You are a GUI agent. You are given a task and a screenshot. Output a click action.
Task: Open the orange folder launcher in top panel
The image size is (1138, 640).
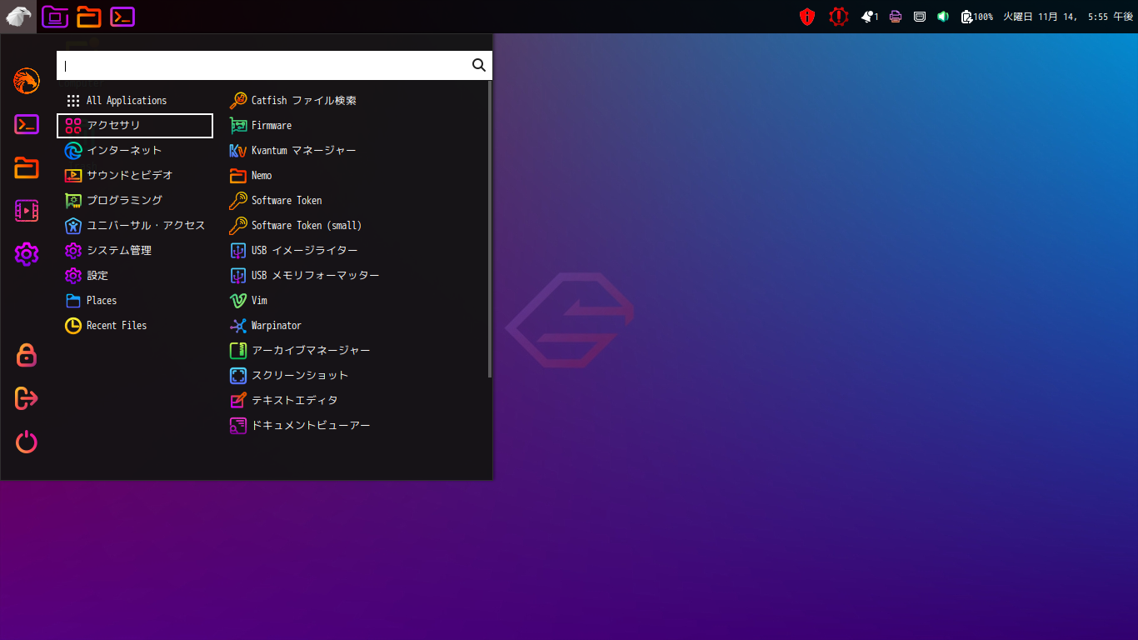pos(88,17)
